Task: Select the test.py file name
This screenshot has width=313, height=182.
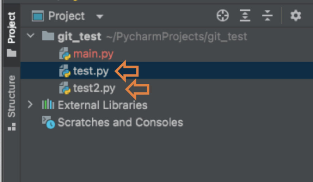Action: [91, 71]
